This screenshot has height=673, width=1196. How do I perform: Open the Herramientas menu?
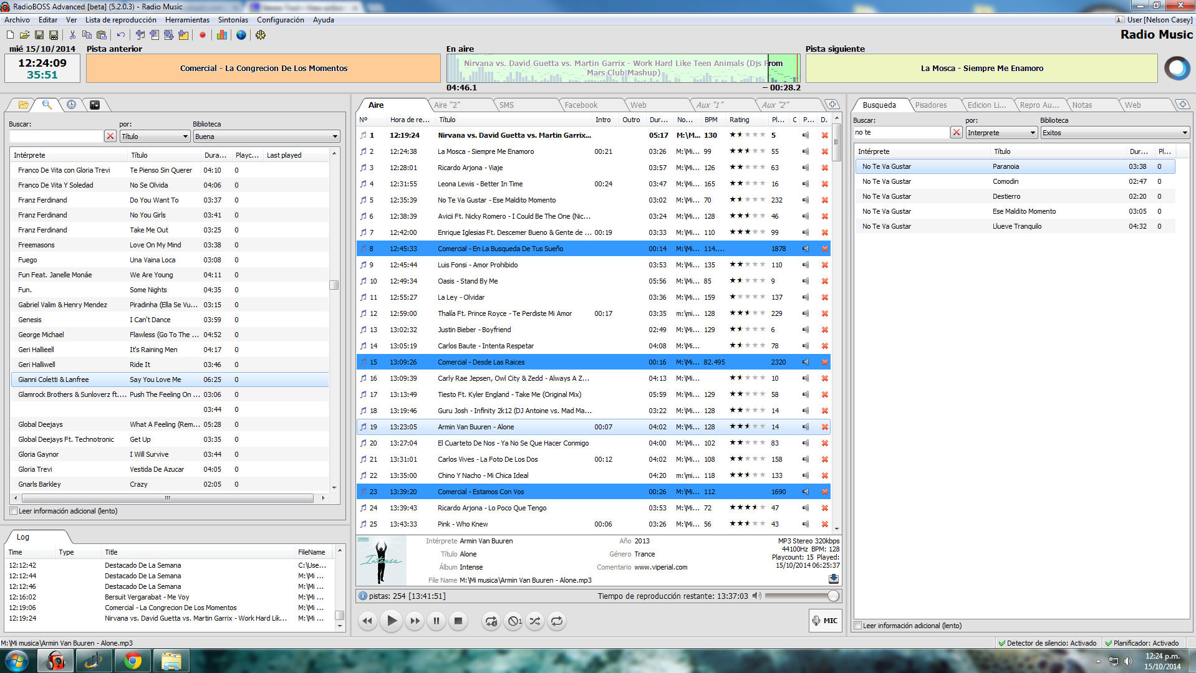pyautogui.click(x=187, y=20)
